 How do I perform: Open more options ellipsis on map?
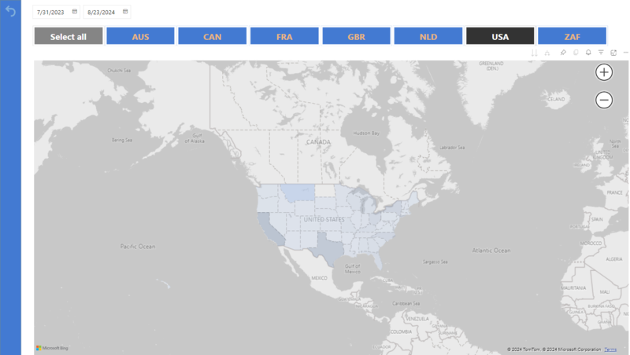(625, 53)
